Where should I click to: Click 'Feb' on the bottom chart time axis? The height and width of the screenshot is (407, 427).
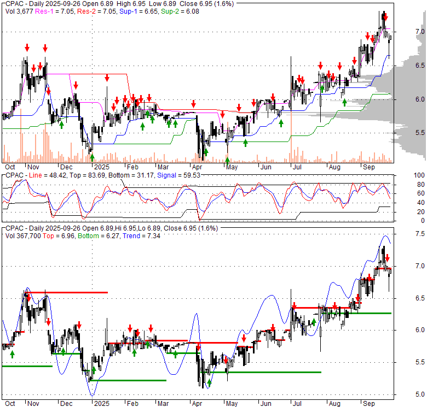[x=132, y=404]
